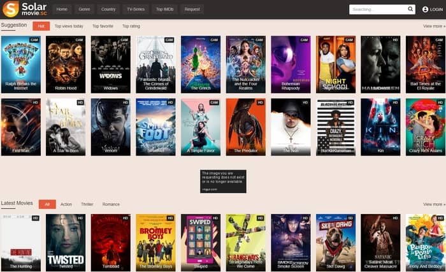446x272 pixels.
Task: Open the Top IMDb page
Action: click(164, 9)
